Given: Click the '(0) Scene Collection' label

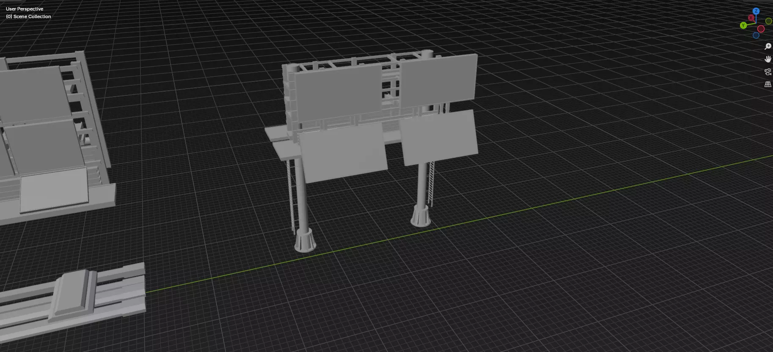Looking at the screenshot, I should [28, 16].
